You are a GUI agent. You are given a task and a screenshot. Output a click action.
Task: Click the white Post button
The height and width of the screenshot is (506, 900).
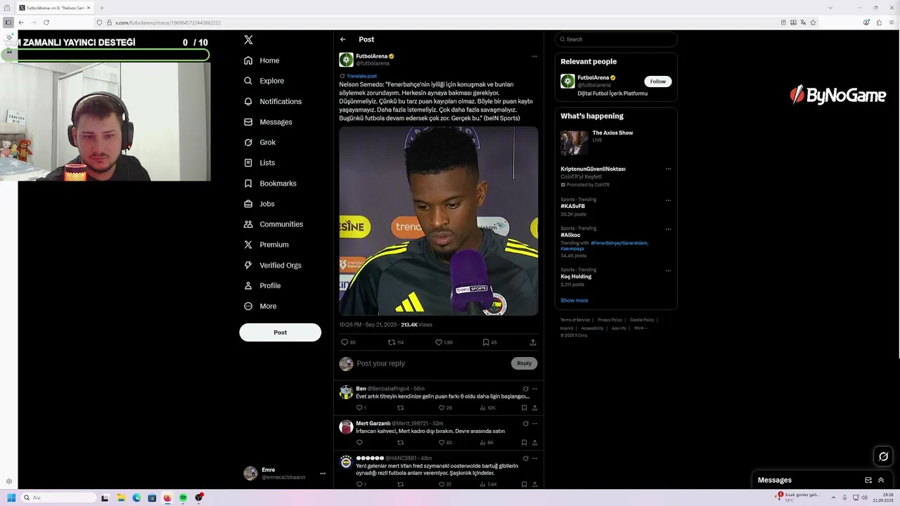pyautogui.click(x=280, y=332)
